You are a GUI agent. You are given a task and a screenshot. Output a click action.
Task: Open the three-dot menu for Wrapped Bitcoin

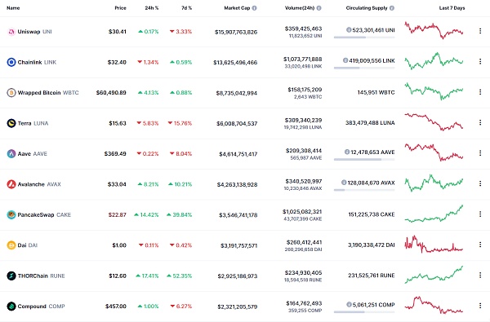tap(480, 92)
